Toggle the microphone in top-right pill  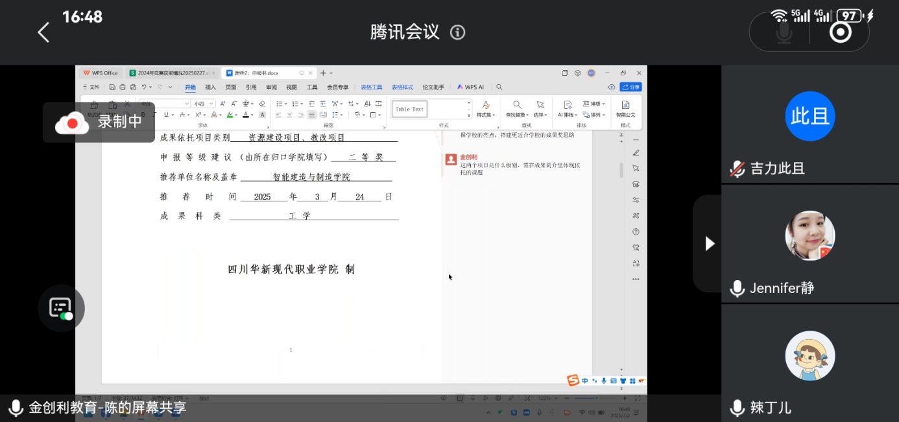tap(784, 32)
